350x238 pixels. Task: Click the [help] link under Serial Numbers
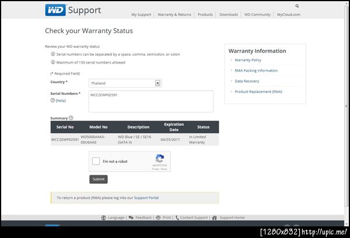(61, 101)
